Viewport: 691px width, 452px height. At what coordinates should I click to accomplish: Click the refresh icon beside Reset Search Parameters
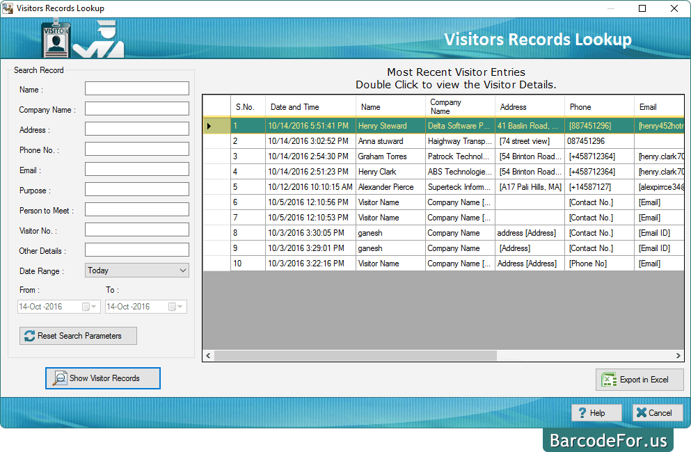pos(29,336)
